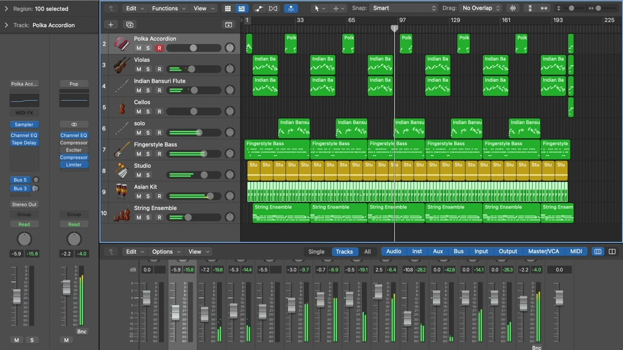This screenshot has height=350, width=623.
Task: Click the waveform zoom icon
Action: point(513,8)
